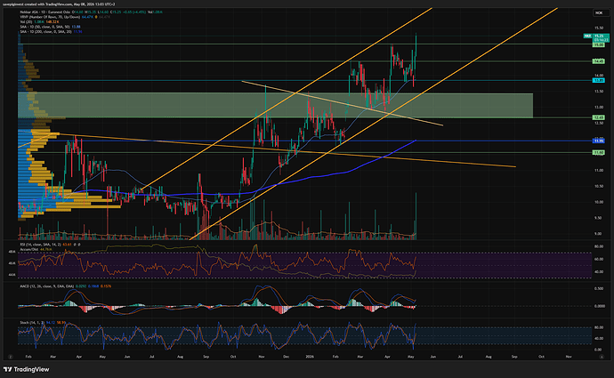
Task: Click the green 12.65 support level label
Action: click(x=599, y=117)
